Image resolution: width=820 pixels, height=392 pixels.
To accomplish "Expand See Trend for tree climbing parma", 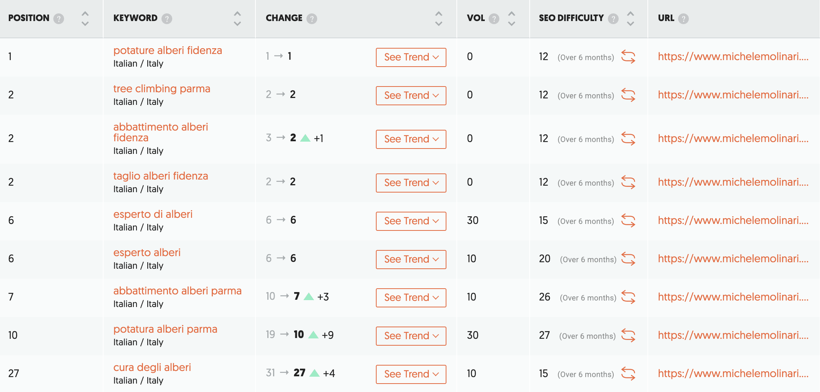I will point(411,95).
